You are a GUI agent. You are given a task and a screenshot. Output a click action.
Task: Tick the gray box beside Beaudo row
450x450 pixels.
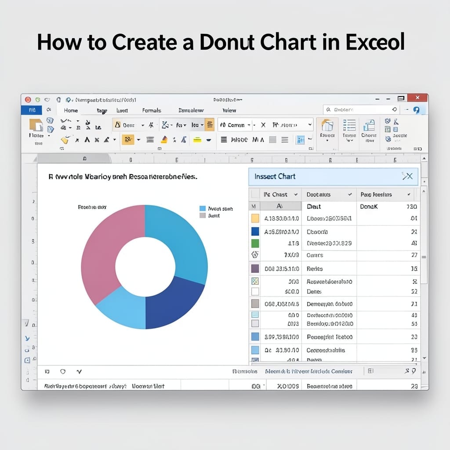pos(255,324)
